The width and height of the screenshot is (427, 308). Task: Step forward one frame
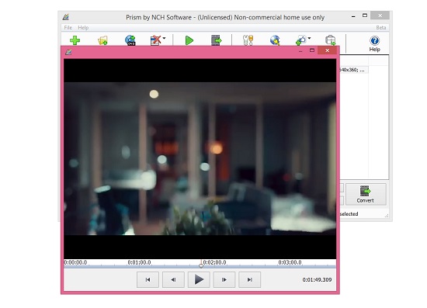(224, 279)
